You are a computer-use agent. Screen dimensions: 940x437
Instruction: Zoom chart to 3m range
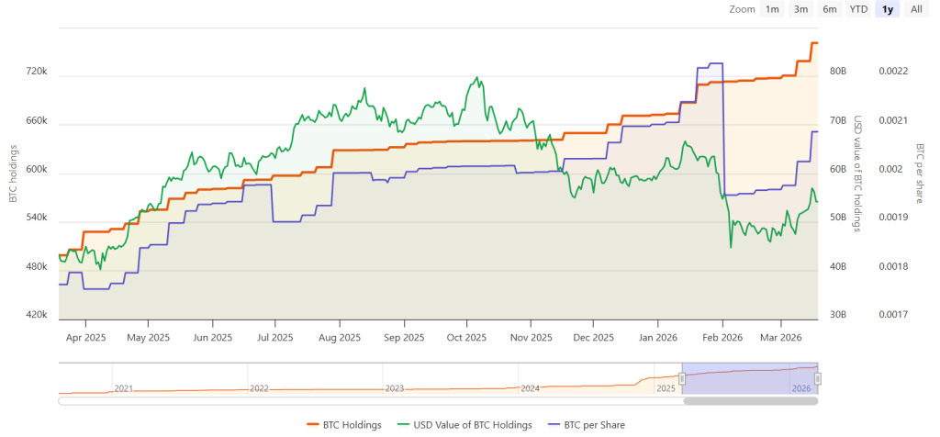[801, 9]
